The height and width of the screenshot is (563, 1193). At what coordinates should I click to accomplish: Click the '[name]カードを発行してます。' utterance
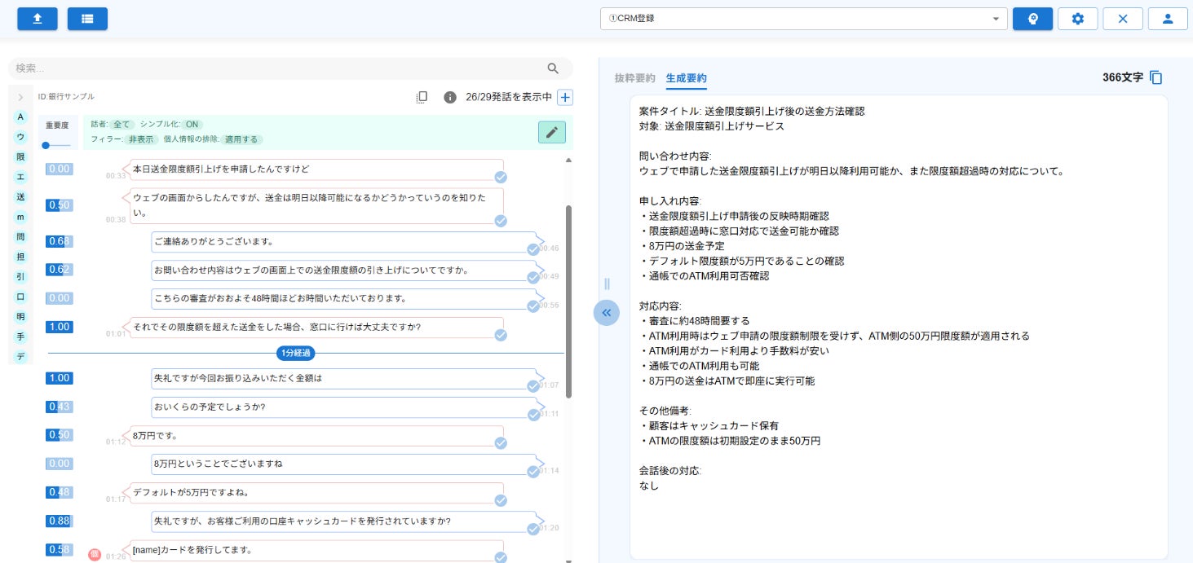tap(314, 550)
